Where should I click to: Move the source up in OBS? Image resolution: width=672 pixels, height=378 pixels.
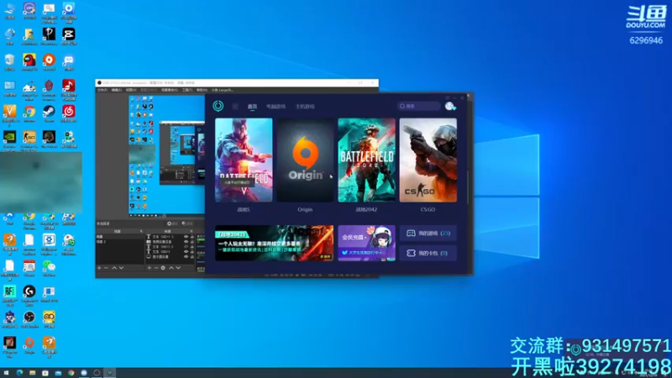[171, 268]
